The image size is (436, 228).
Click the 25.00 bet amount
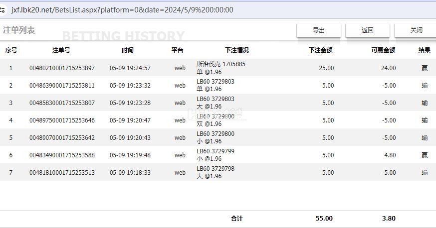(326, 68)
